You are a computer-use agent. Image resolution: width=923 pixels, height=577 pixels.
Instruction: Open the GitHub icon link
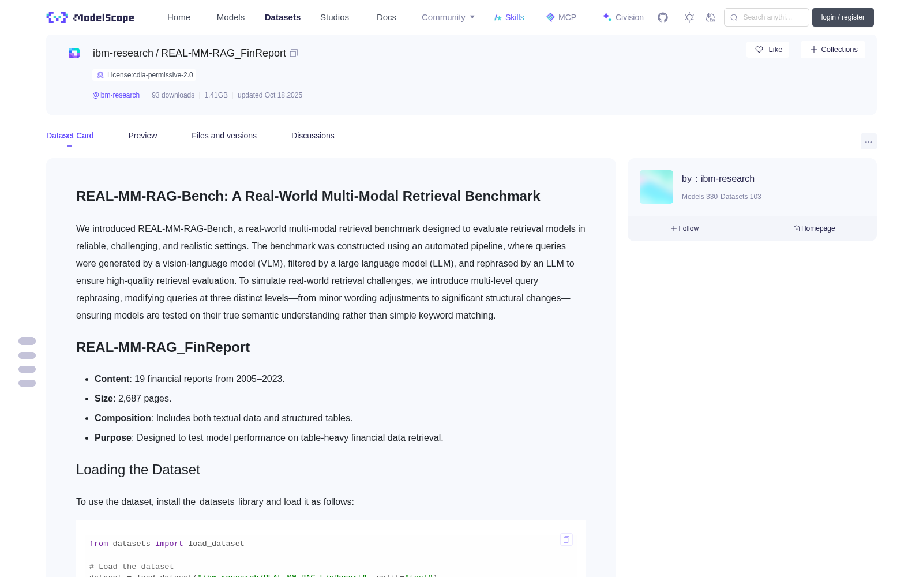tap(663, 17)
